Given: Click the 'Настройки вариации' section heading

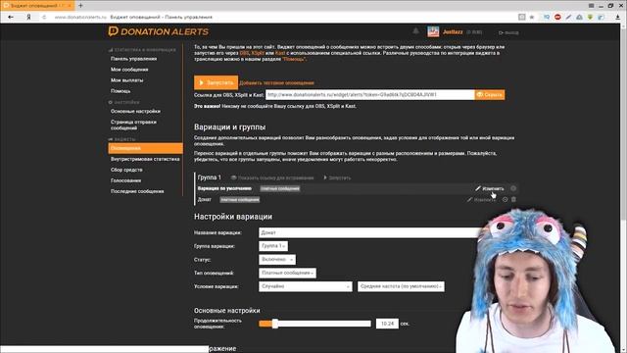Looking at the screenshot, I should point(233,217).
